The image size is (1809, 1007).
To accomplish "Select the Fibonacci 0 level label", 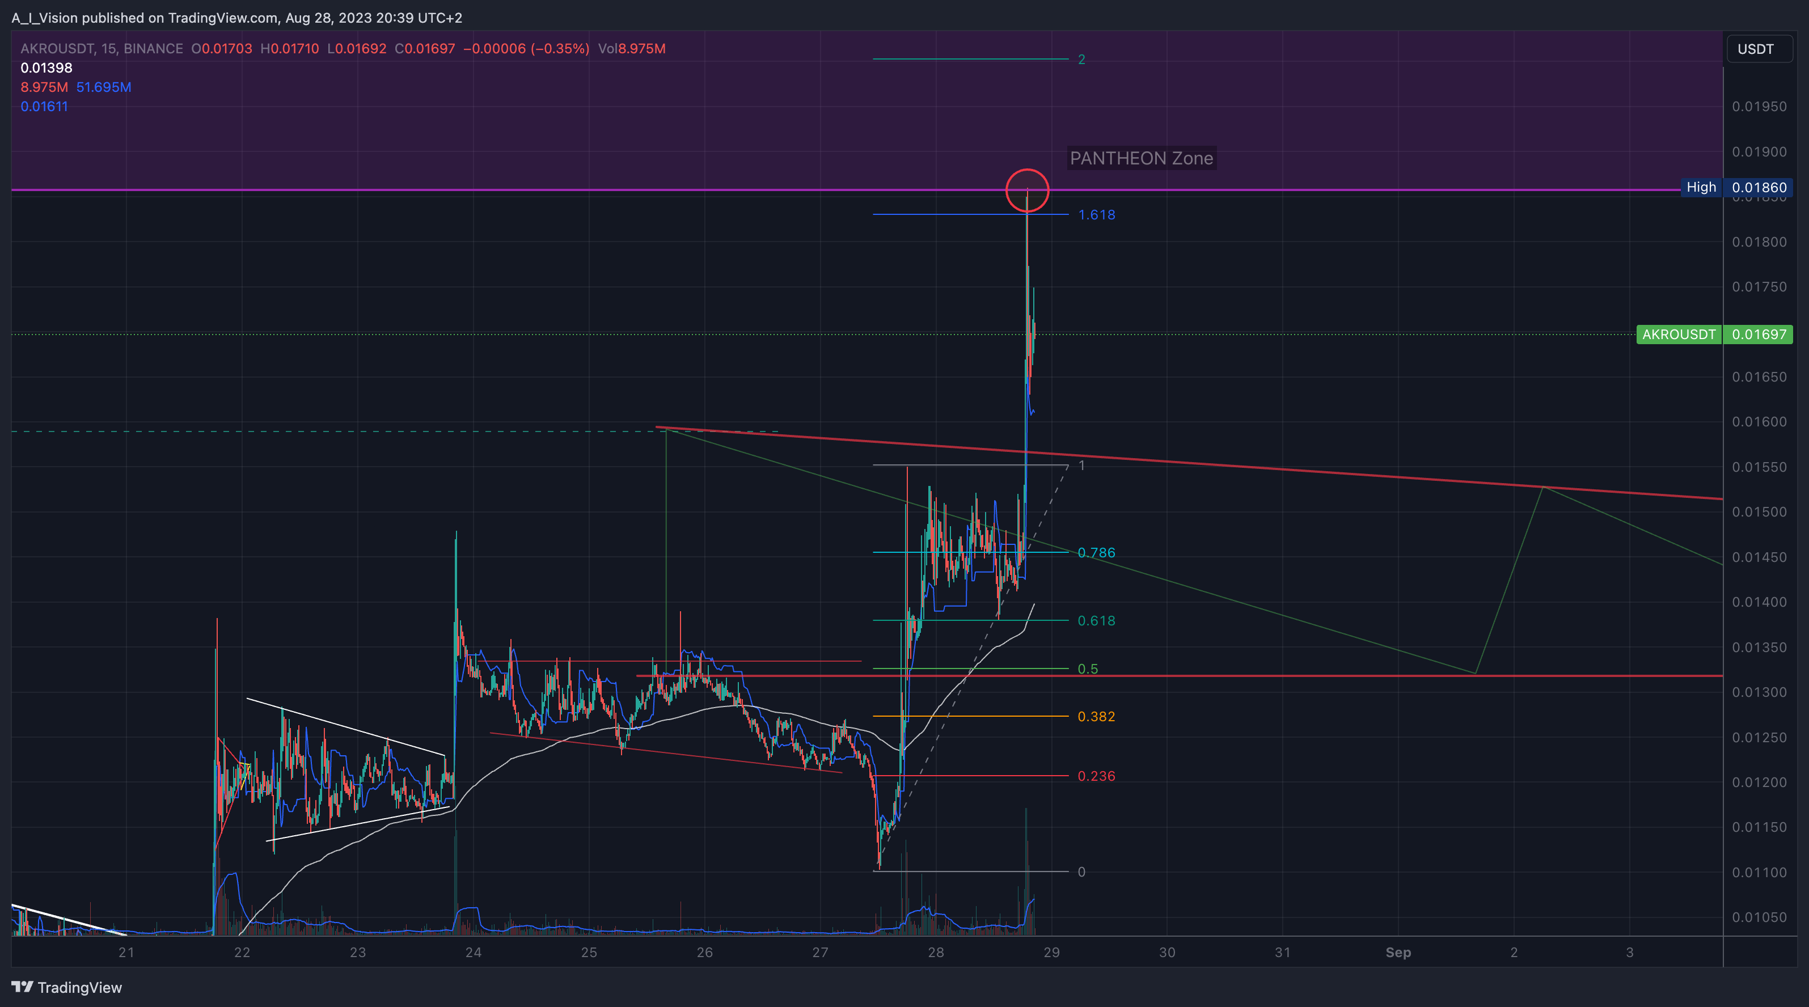I will 1081,872.
